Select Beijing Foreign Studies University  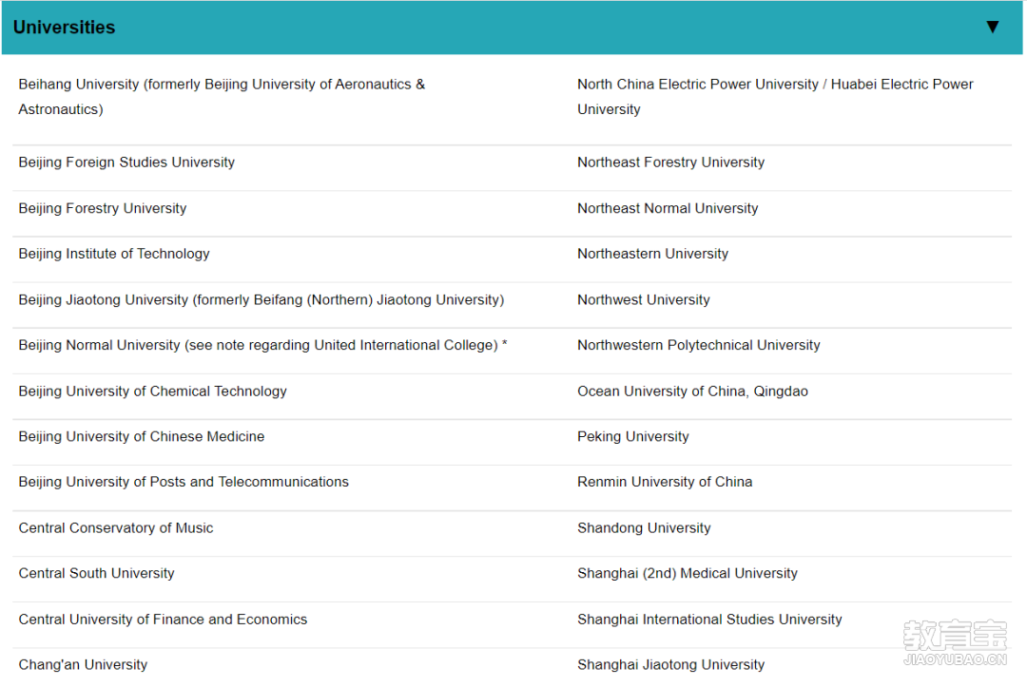click(126, 162)
